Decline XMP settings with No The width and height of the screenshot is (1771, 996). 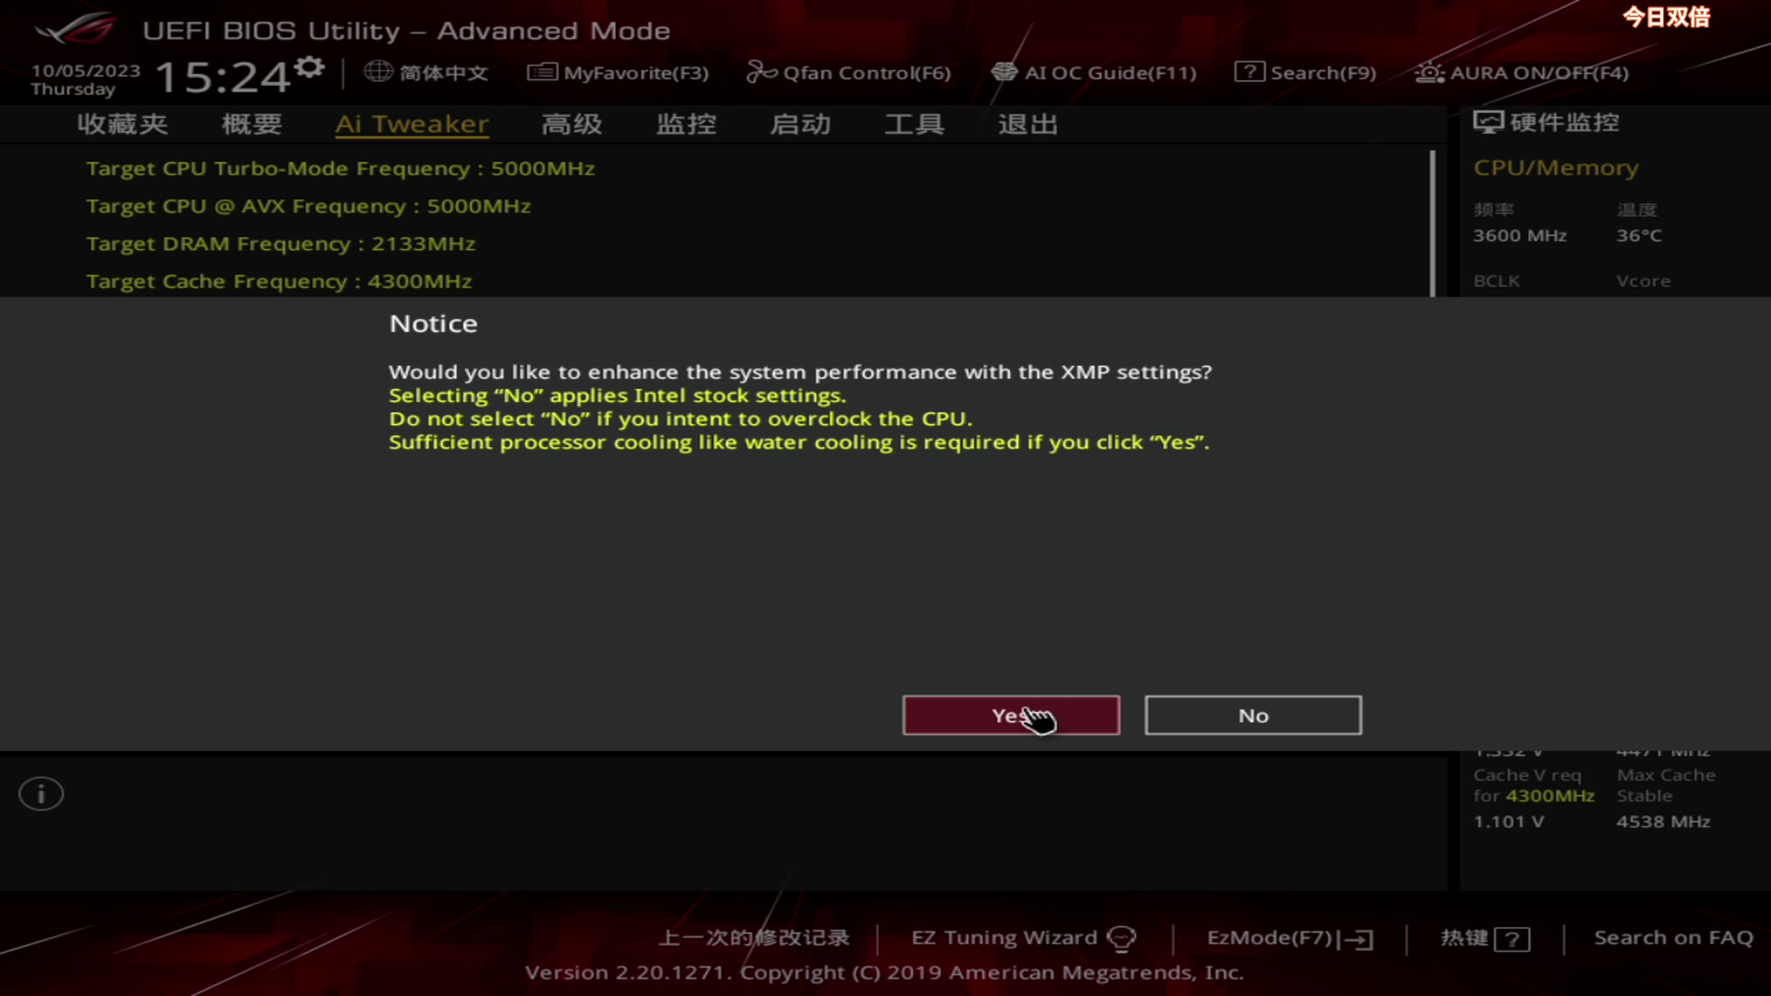1253,715
